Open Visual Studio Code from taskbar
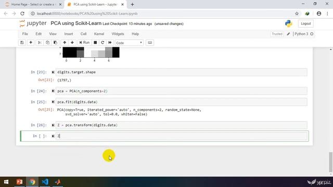This screenshot has height=187, width=333. 45,182
